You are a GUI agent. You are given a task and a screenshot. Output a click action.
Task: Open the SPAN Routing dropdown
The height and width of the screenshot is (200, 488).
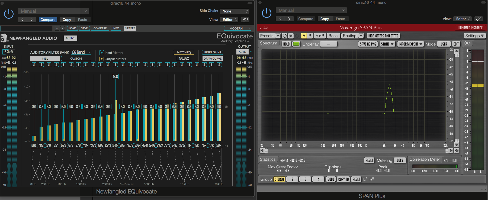coord(353,36)
